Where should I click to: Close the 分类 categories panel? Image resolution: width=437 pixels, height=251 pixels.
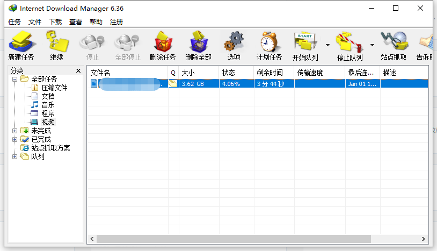pos(78,70)
